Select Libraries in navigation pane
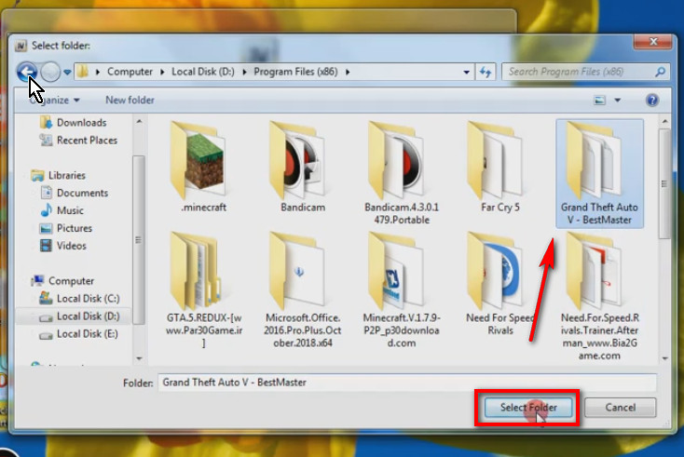This screenshot has height=457, width=684. click(x=59, y=175)
